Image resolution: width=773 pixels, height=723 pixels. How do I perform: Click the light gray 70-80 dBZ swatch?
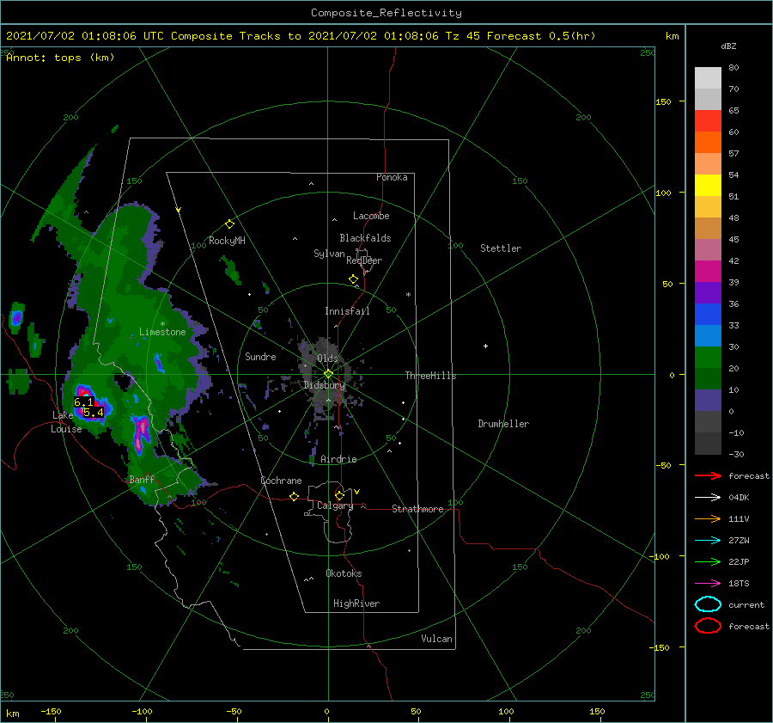(708, 78)
